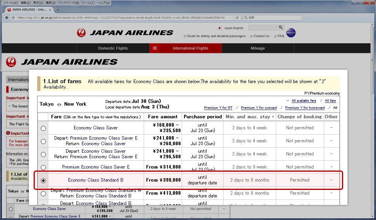Click the JAL crane logo in header
The image size is (376, 220).
[81, 33]
